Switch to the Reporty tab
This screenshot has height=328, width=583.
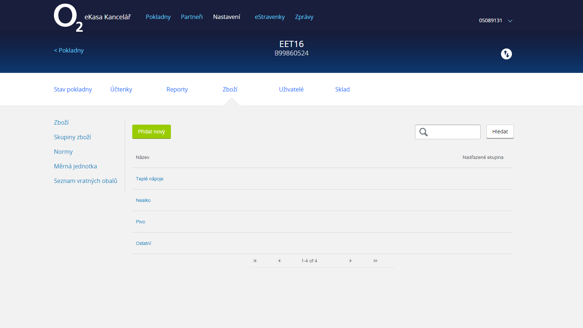[177, 89]
